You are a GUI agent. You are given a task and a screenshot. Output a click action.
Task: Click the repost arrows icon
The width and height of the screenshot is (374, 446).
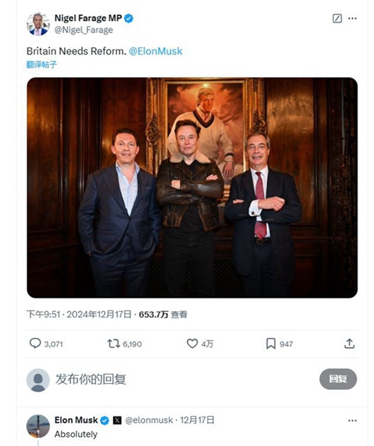(114, 343)
